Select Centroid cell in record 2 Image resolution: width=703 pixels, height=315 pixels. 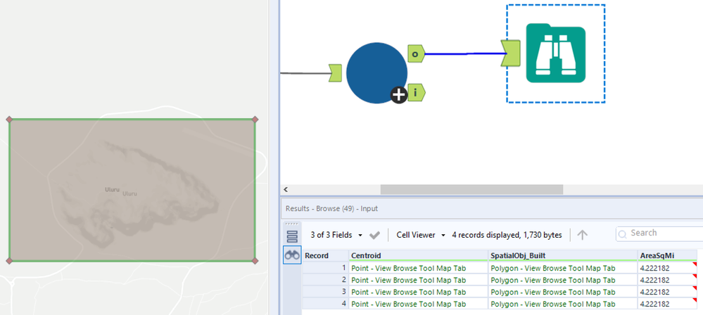click(x=418, y=280)
